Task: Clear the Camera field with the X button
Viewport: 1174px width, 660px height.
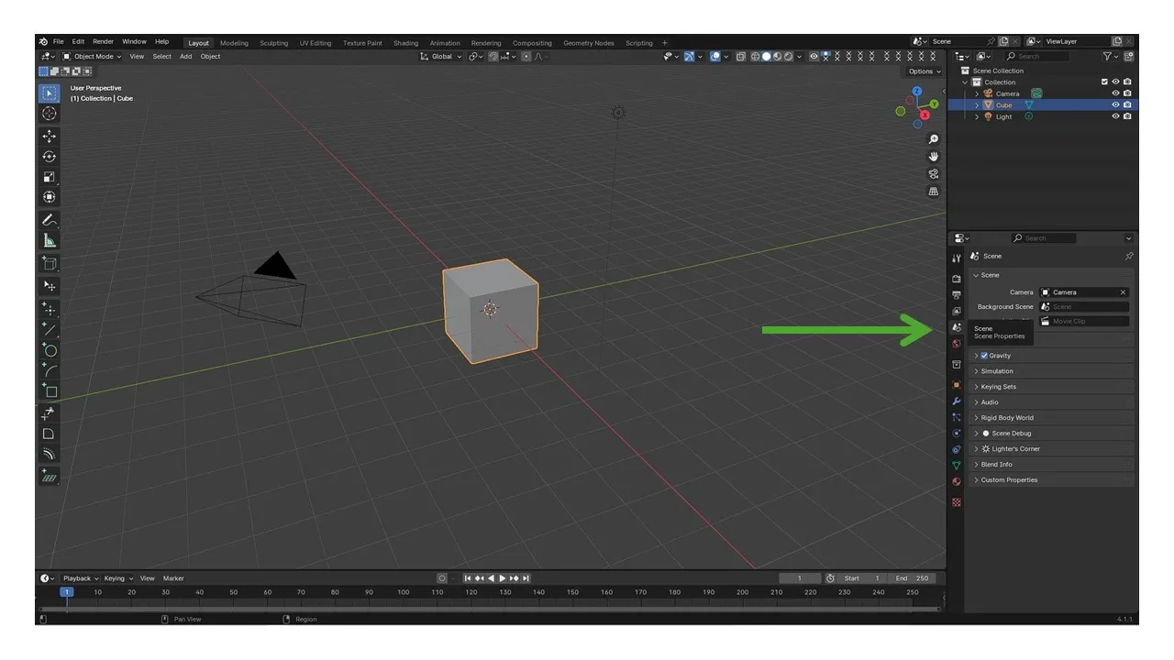Action: [x=1123, y=291]
